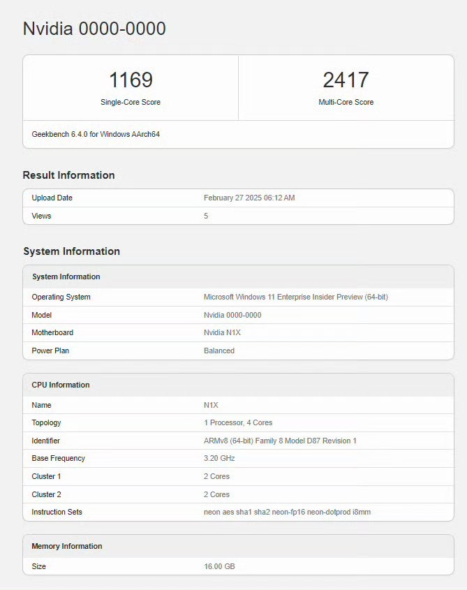Viewport: 467px width, 590px height.
Task: Select the 1 Processor, 4 Cores value
Action: (x=238, y=422)
